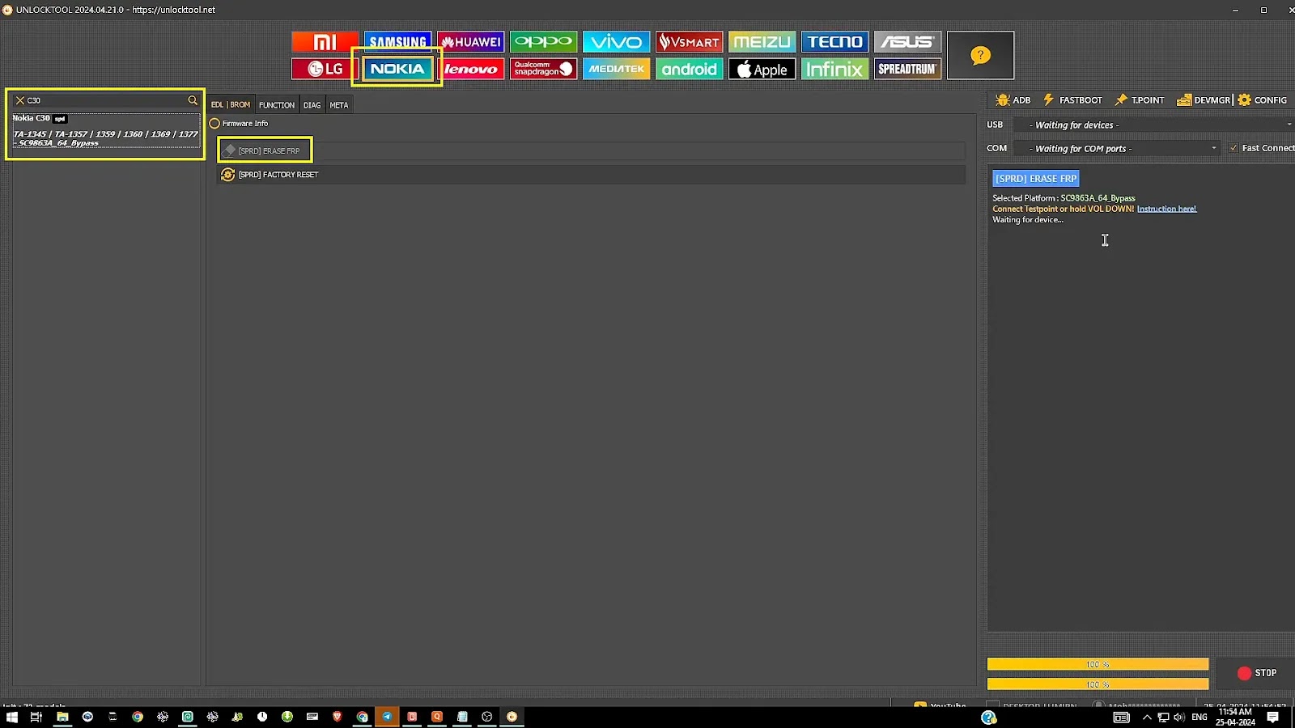Click the lower 100% progress bar
The height and width of the screenshot is (728, 1295).
tap(1098, 684)
